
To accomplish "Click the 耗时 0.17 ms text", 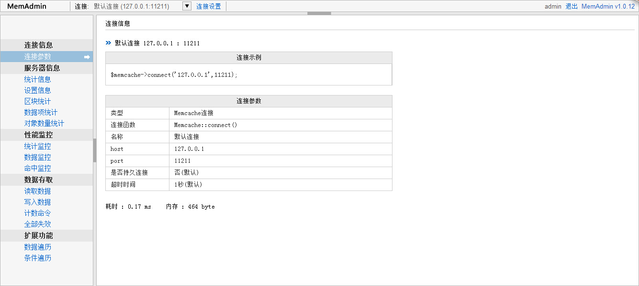I will pyautogui.click(x=128, y=207).
